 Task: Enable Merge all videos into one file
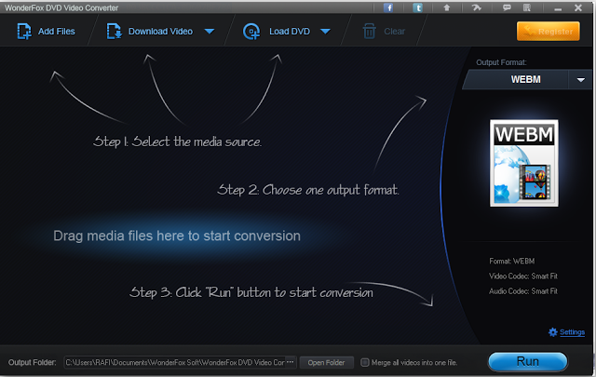365,362
